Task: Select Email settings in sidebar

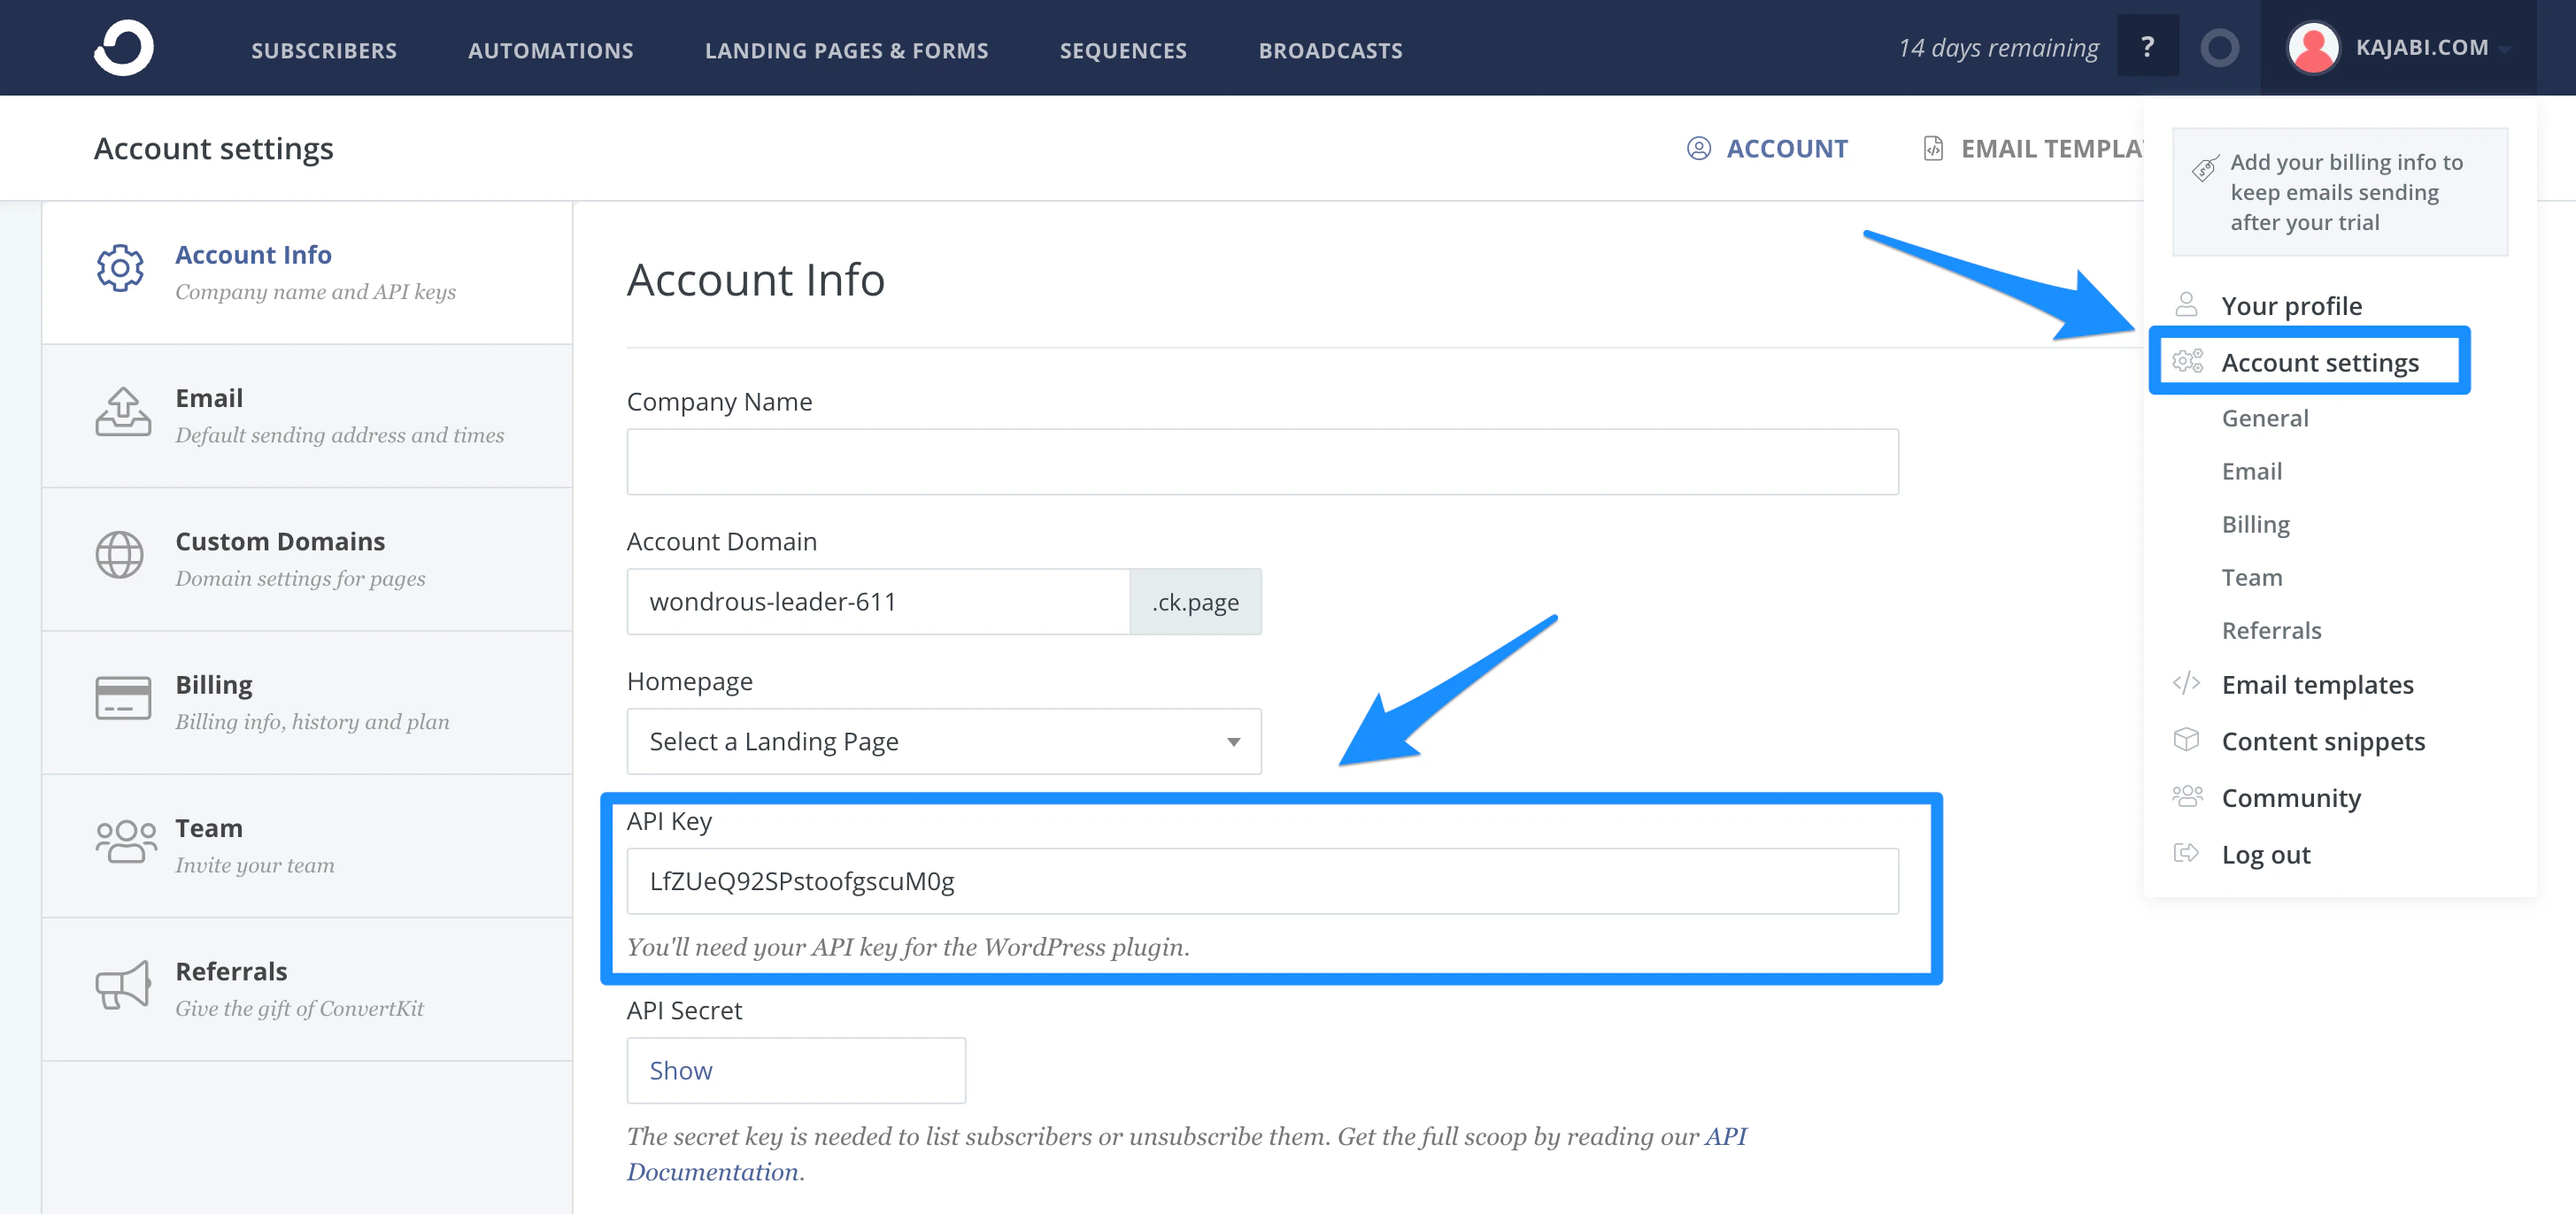Action: (307, 416)
